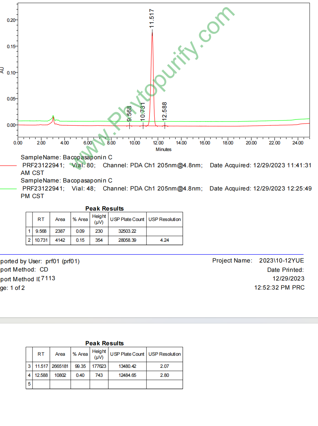
Task: Click the 12.588 peak label on the chromatogram
Action: [x=164, y=111]
